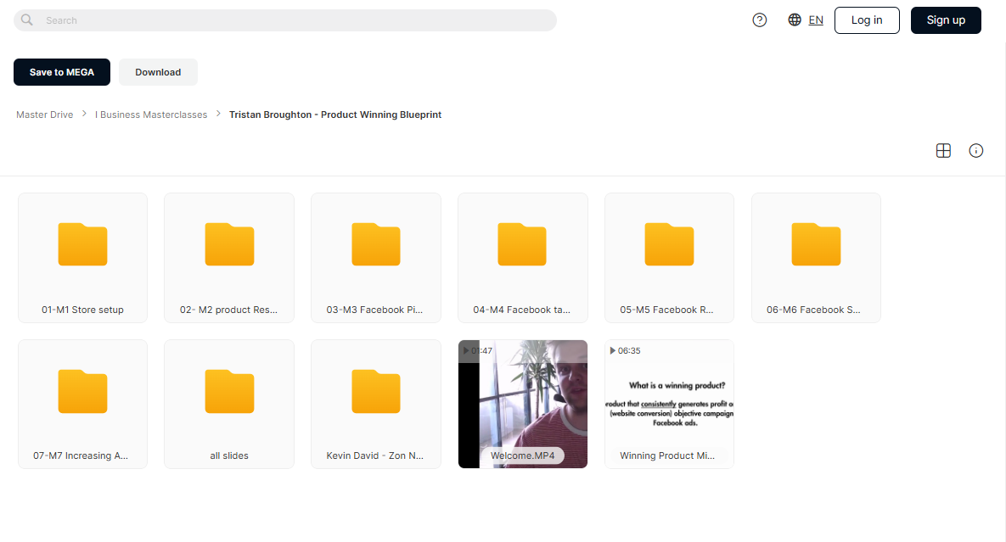Click the Kevin David - Zon N... label

click(374, 455)
